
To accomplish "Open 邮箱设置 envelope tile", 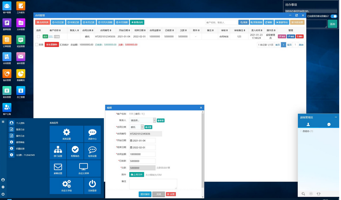I will tap(58, 168).
